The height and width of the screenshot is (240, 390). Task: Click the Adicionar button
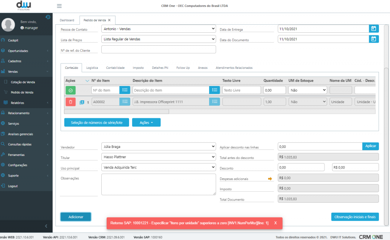coord(76,217)
